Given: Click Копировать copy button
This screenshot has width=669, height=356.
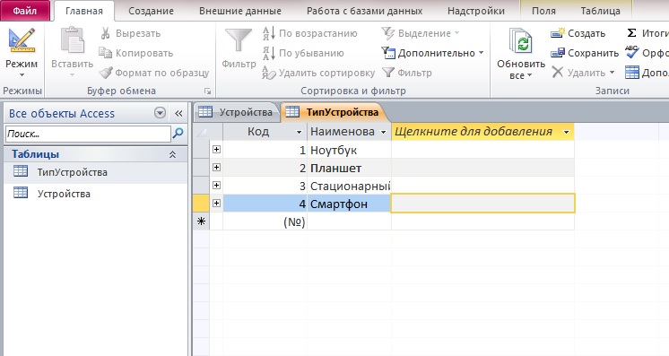Looking at the screenshot, I should pos(136,53).
